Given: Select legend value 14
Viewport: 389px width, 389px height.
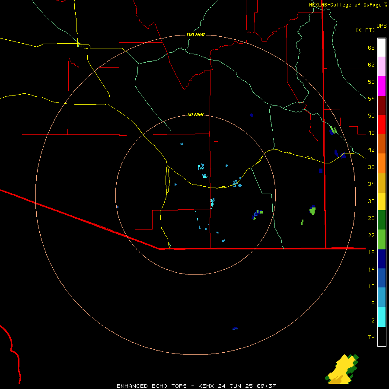Looking at the screenshot, I should pyautogui.click(x=371, y=269).
